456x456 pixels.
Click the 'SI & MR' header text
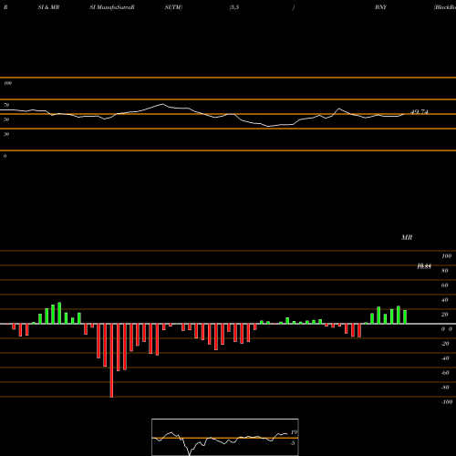(x=48, y=7)
